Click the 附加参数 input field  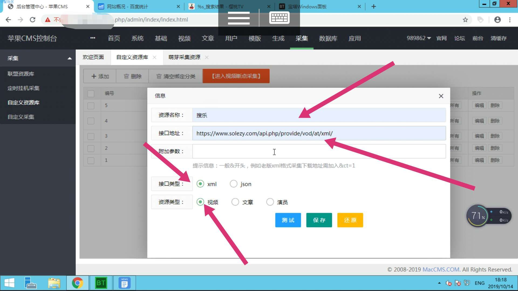coord(319,151)
